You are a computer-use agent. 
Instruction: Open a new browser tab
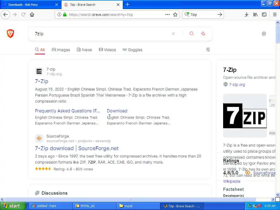pyautogui.click(x=127, y=4)
